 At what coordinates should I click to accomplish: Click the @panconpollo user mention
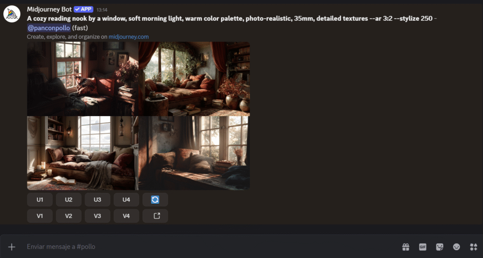click(49, 28)
